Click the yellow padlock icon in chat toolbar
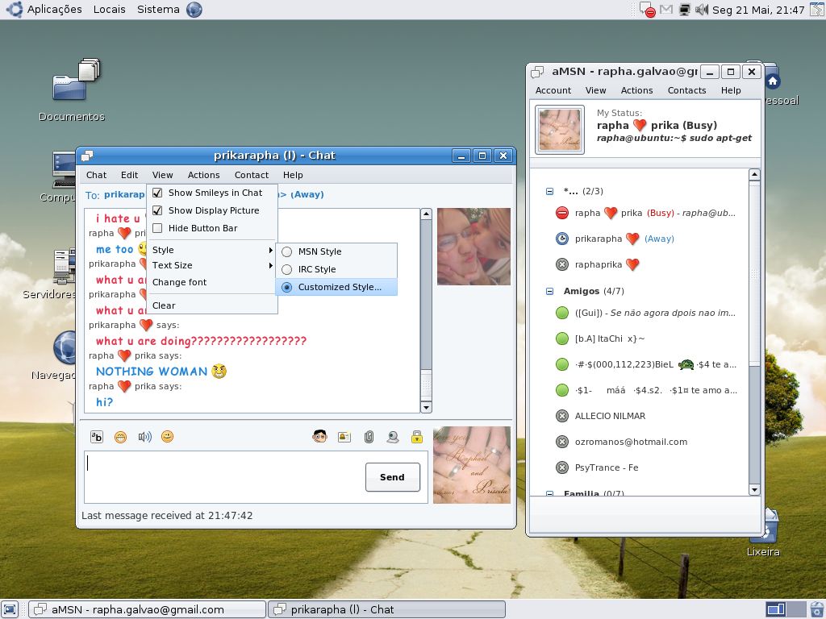This screenshot has height=619, width=826. [x=417, y=436]
